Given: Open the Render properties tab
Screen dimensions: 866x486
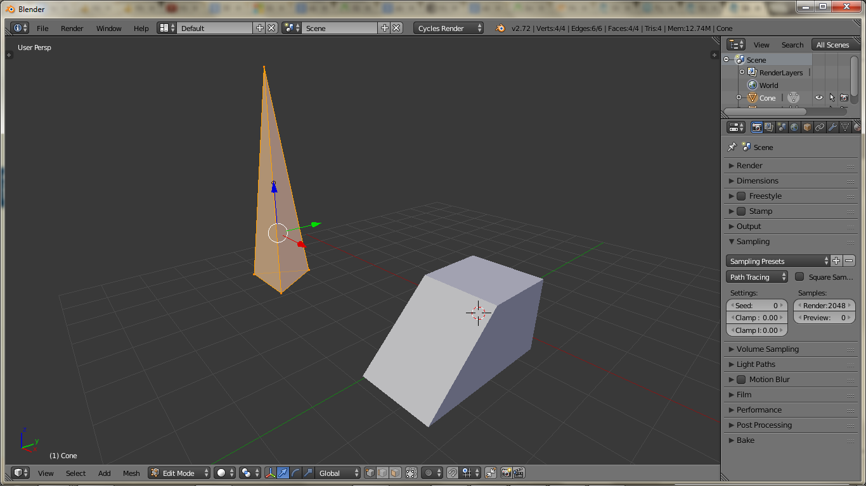Looking at the screenshot, I should pos(757,127).
